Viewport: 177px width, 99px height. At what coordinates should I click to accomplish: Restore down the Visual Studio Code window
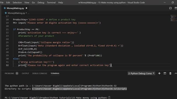click(x=173, y=2)
